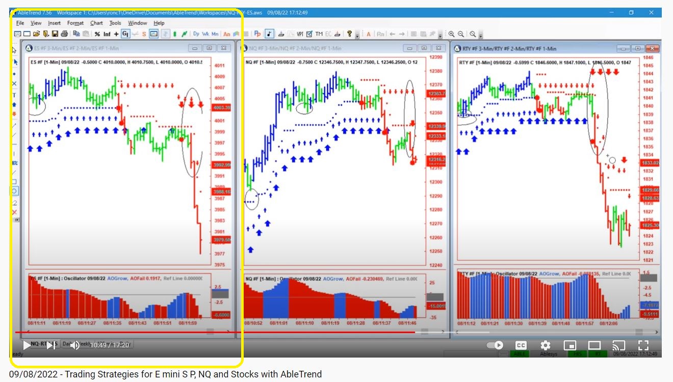The width and height of the screenshot is (673, 382).
Task: Select the rectangle drawing tool in left toolbar
Action: click(14, 181)
